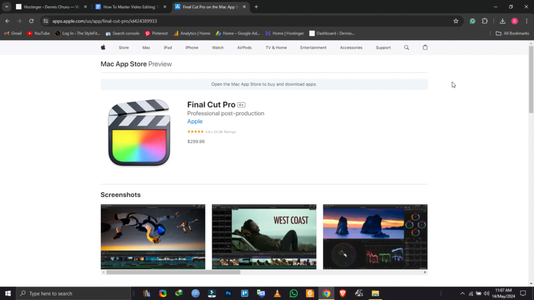
Task: Click the Windows taskbar search box
Action: tap(74, 293)
